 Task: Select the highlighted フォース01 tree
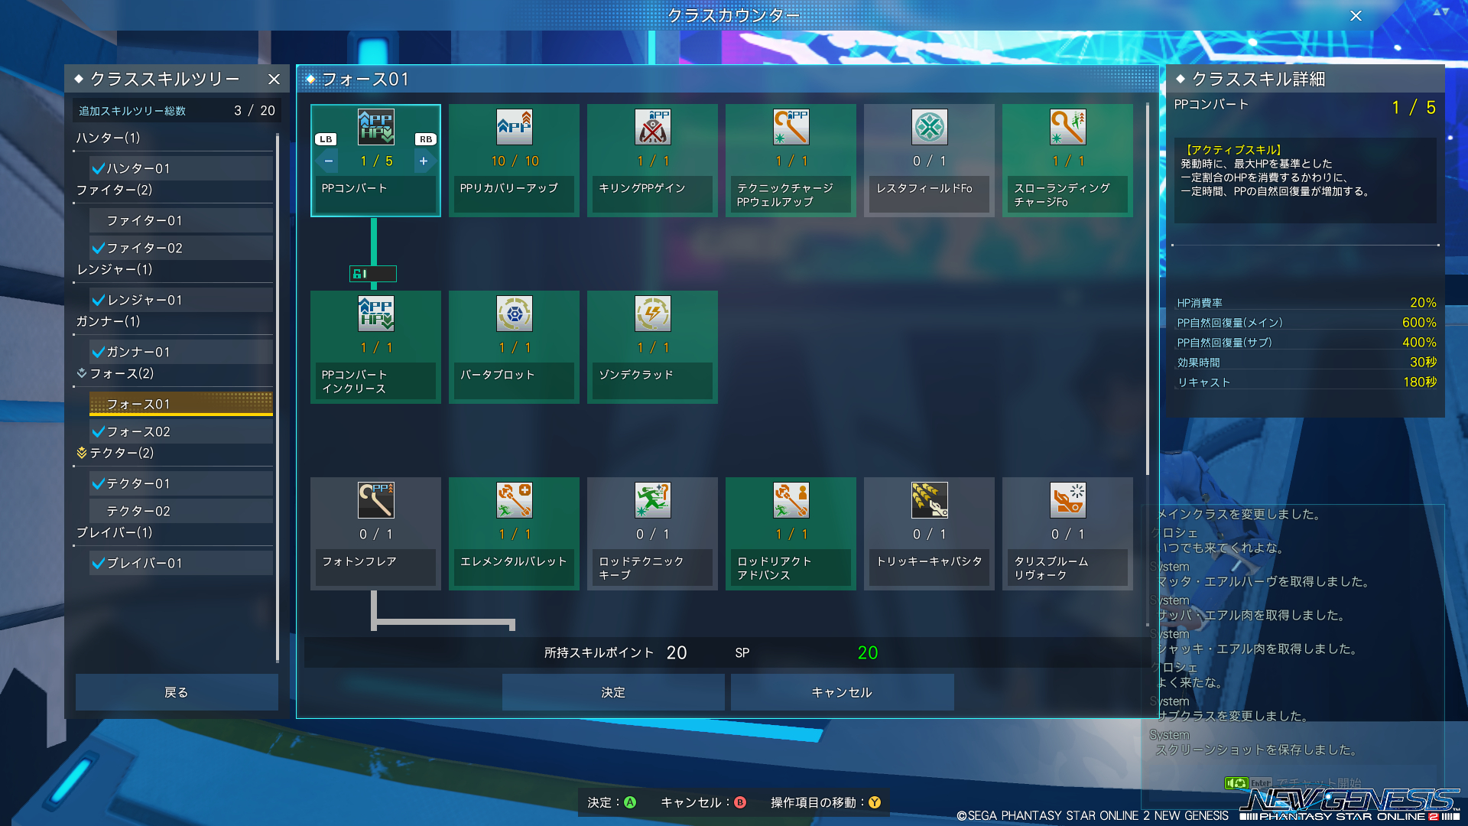coord(181,404)
